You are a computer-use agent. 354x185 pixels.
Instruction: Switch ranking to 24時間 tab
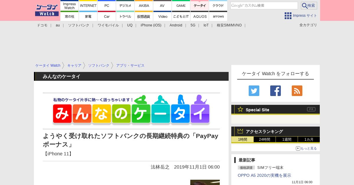(x=265, y=139)
